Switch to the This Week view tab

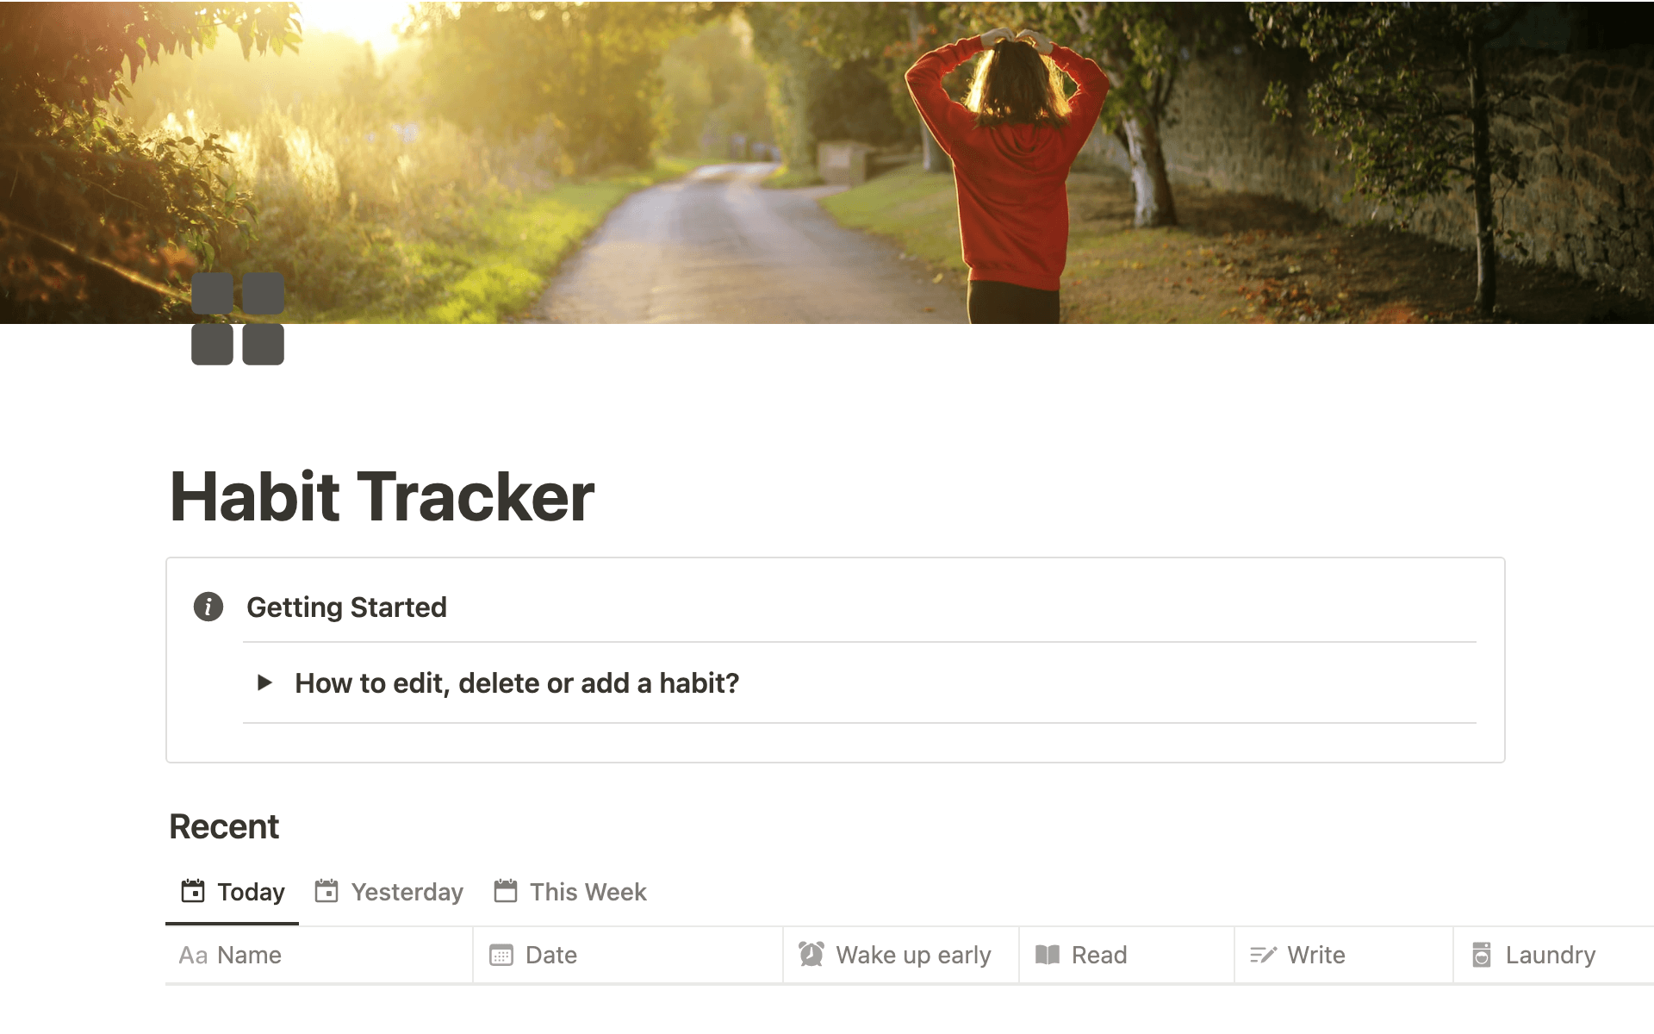point(570,892)
